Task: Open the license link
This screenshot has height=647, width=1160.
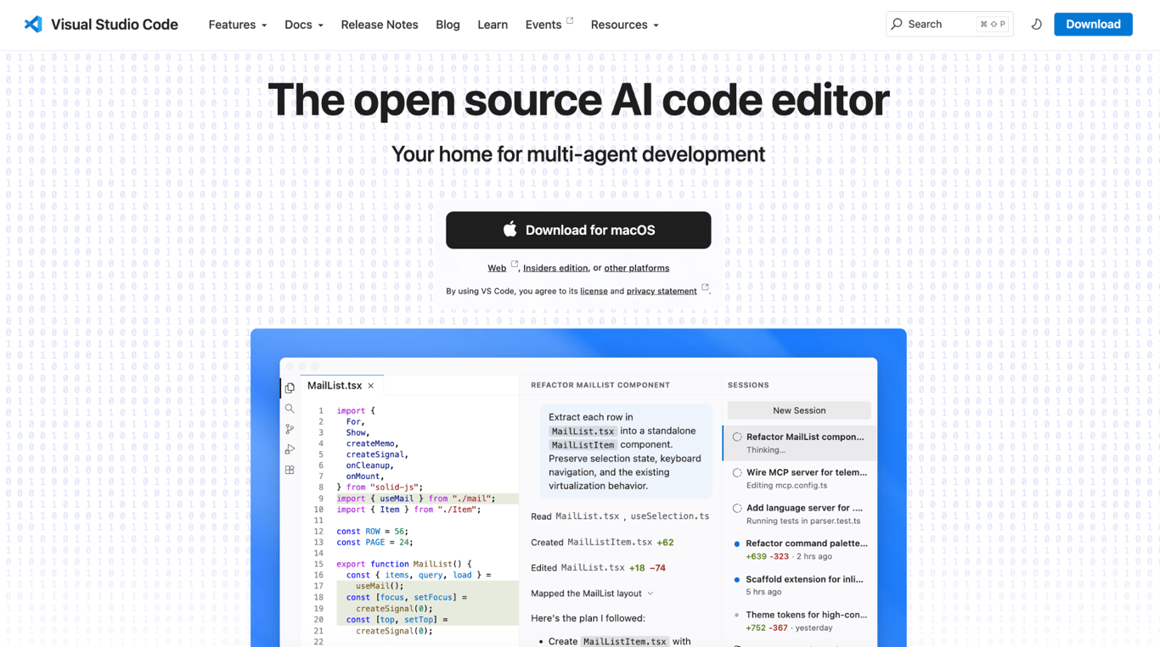Action: point(594,291)
